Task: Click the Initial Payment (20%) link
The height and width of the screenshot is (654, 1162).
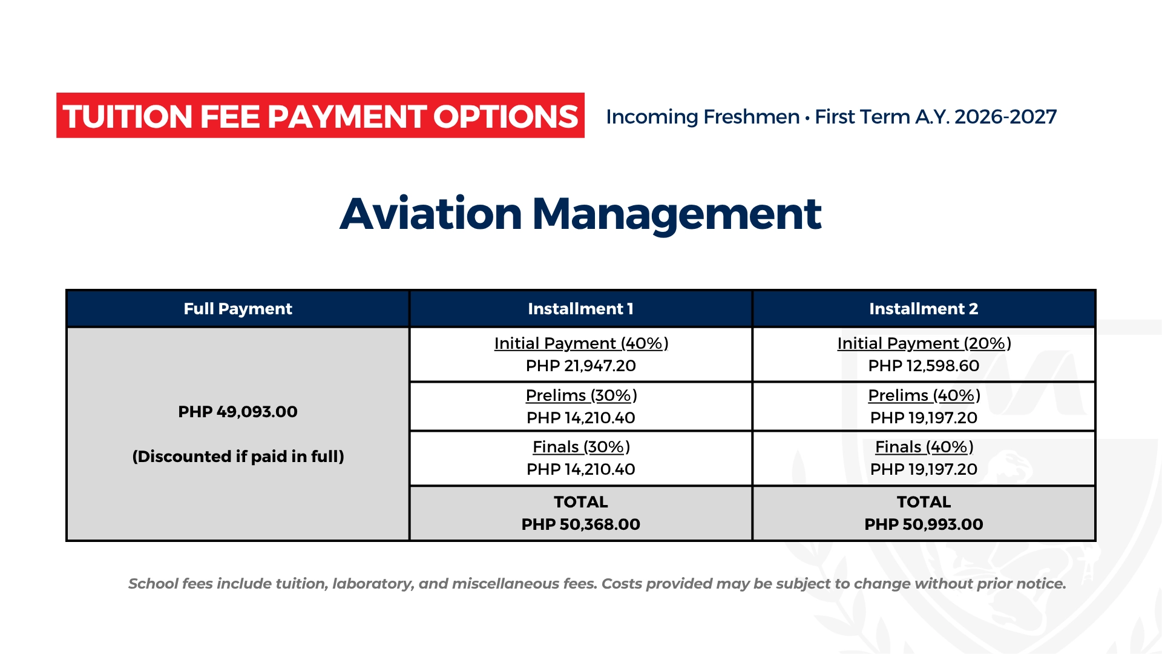Action: [924, 343]
